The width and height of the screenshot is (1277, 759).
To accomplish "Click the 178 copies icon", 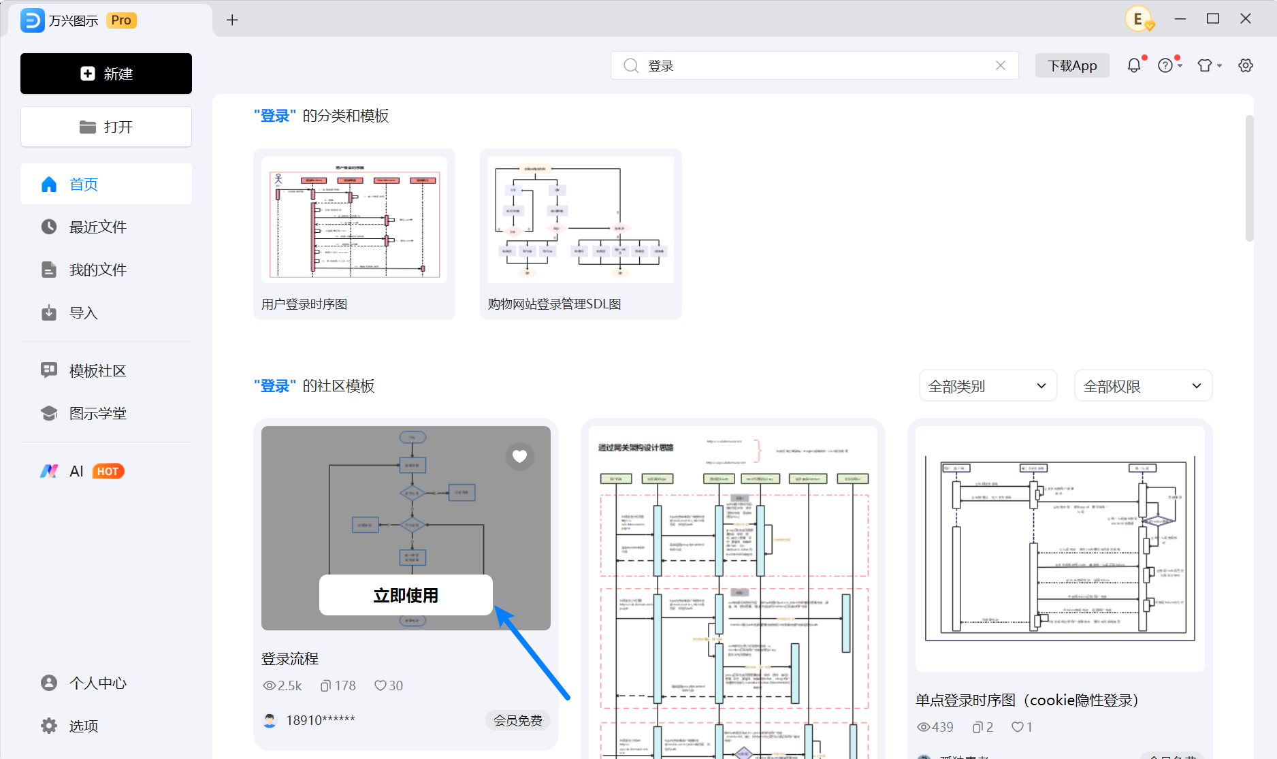I will pyautogui.click(x=325, y=685).
